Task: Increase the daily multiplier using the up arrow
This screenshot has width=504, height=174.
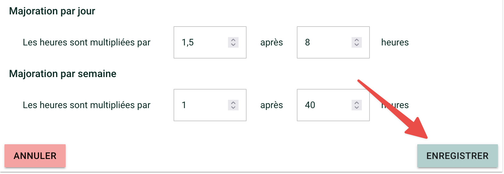Action: click(233, 40)
